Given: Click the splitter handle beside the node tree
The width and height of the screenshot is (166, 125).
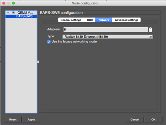Looking at the screenshot, I should 38,62.
